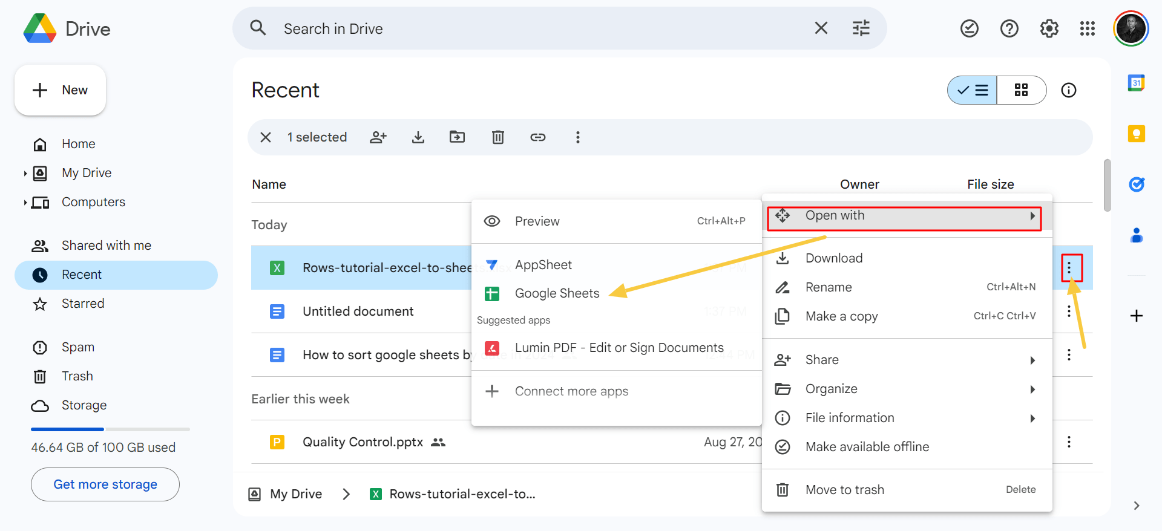
Task: Move the selected file to a folder
Action: coord(457,137)
